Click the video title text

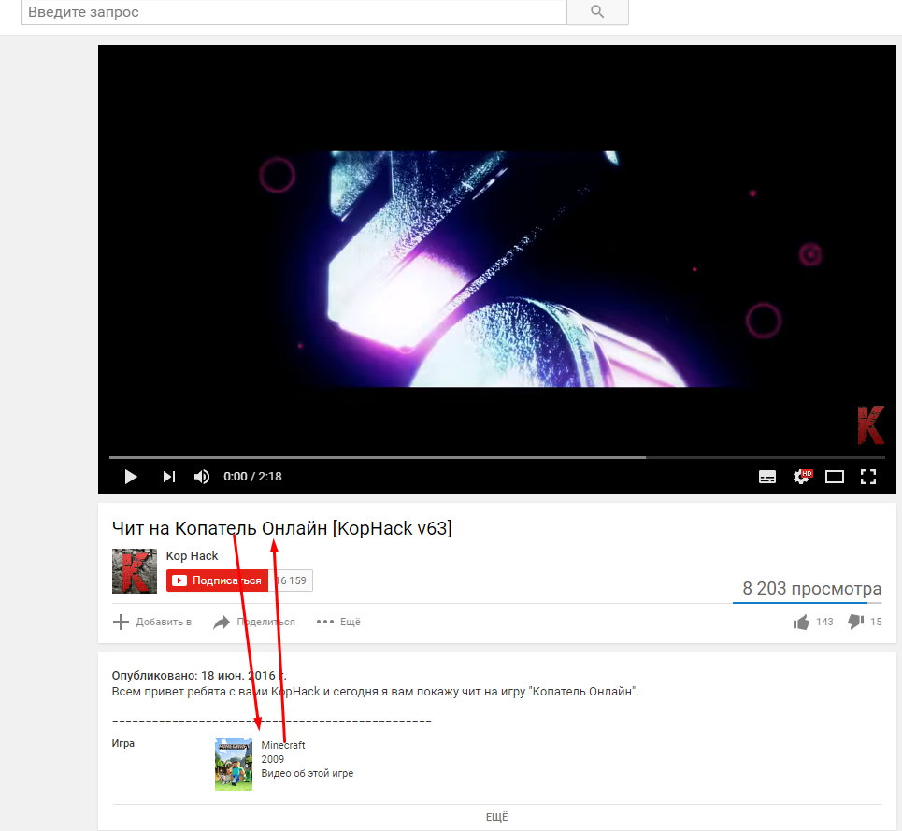point(282,528)
